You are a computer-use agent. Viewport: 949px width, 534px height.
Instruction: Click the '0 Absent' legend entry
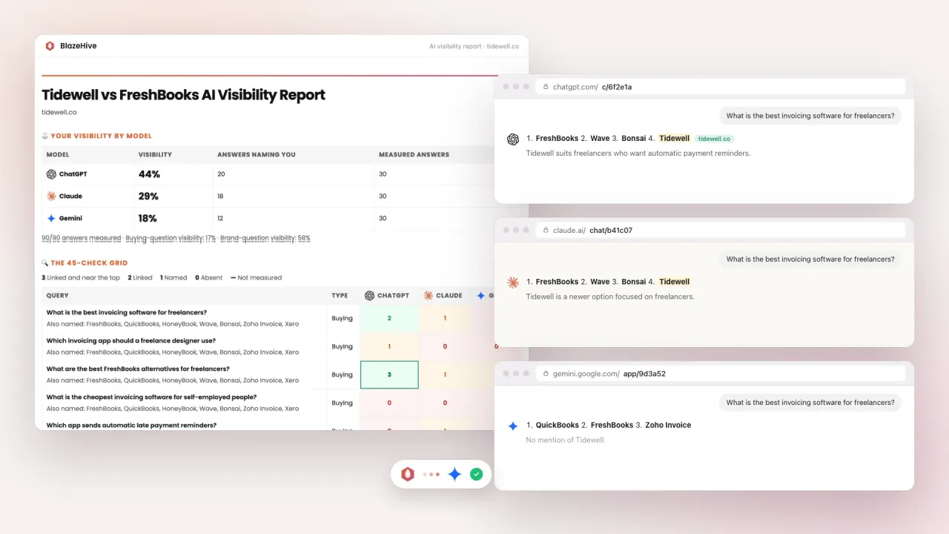[208, 278]
